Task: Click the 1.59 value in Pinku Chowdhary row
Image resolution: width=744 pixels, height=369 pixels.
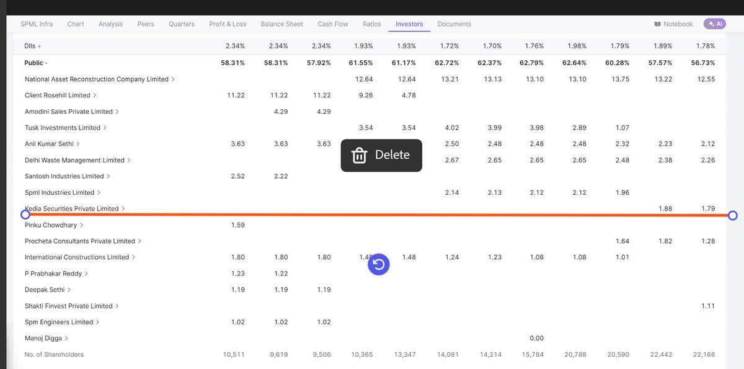Action: (237, 225)
